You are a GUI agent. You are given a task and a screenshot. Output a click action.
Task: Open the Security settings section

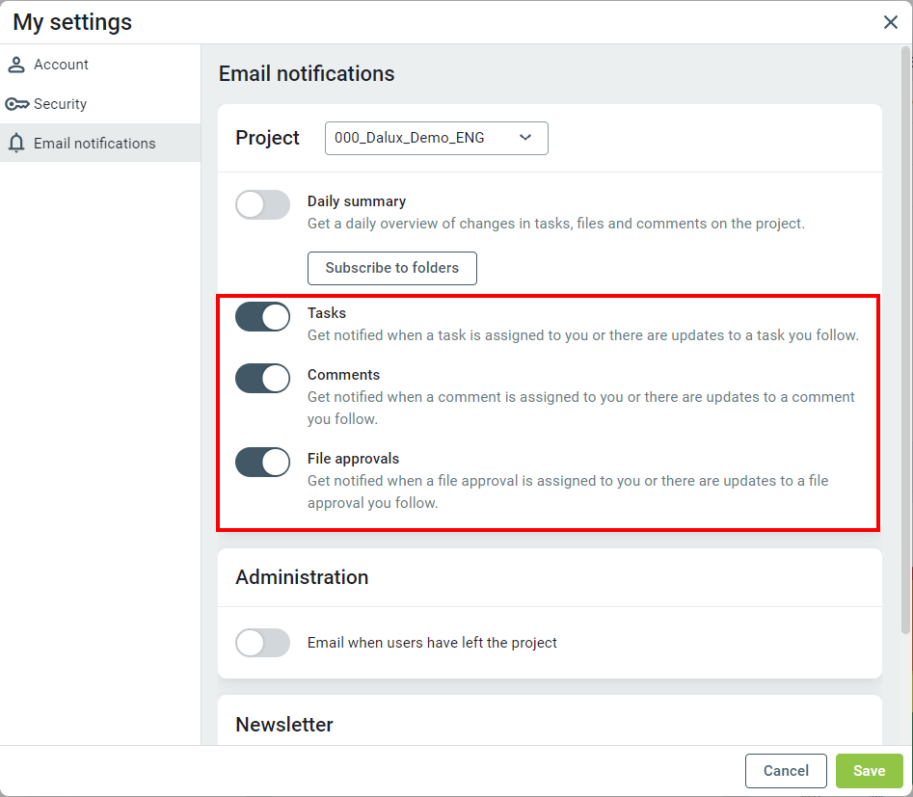[x=60, y=104]
